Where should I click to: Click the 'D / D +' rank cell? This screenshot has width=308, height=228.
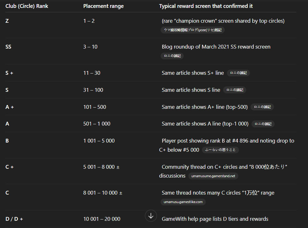point(14,219)
